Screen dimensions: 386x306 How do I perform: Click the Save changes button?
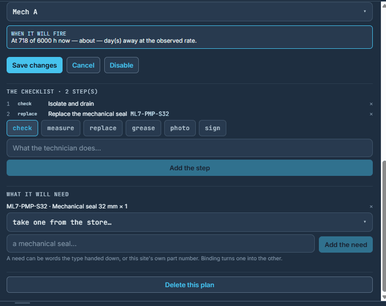(35, 65)
